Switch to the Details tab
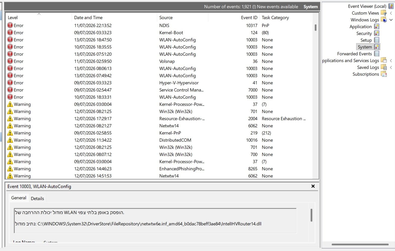 click(37, 198)
